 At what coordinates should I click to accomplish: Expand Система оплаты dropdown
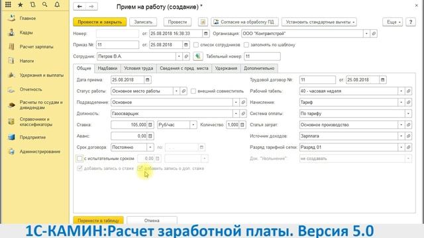408,114
